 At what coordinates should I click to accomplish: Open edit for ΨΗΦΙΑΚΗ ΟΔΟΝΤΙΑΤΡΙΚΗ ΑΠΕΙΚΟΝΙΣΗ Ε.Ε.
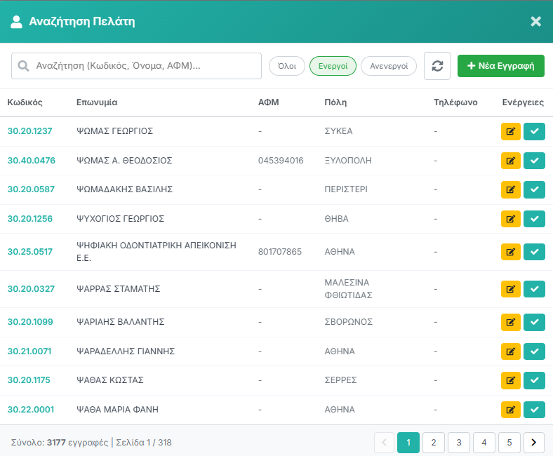[510, 252]
